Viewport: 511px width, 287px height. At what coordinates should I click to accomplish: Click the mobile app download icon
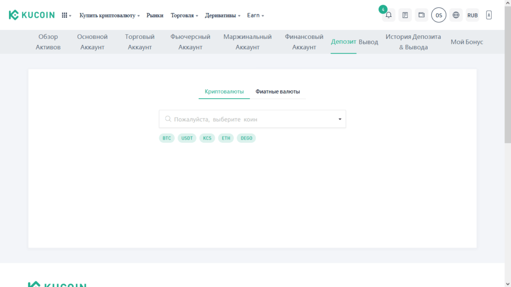click(x=489, y=15)
